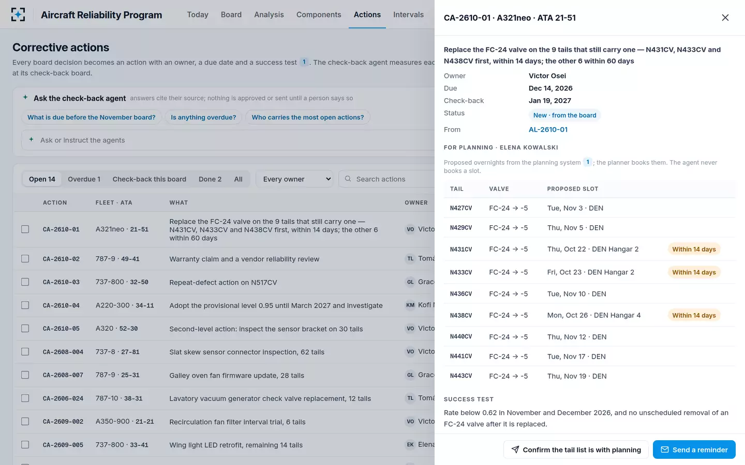Click the VO avatar on the CA-2610-01 row

[x=410, y=229]
